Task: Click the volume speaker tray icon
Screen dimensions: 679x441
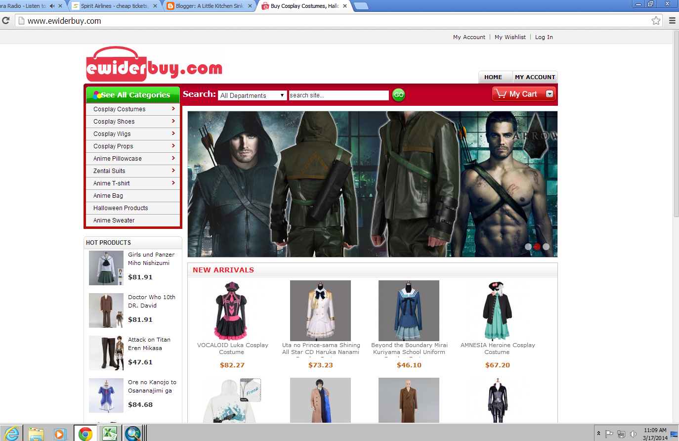Action: point(633,434)
